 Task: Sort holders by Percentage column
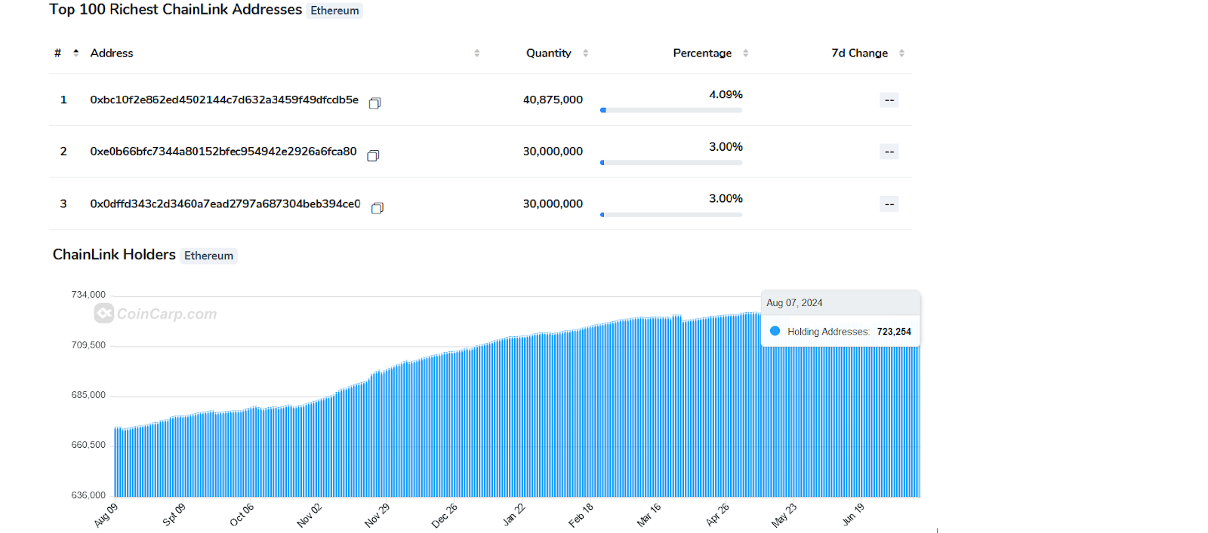[x=745, y=53]
